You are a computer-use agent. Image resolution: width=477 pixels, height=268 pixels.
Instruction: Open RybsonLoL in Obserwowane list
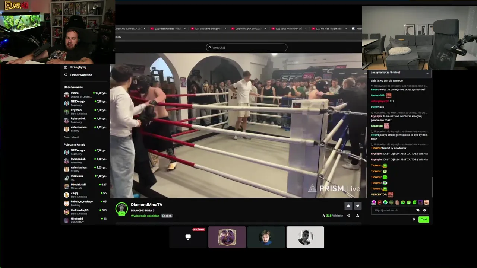pyautogui.click(x=85, y=120)
